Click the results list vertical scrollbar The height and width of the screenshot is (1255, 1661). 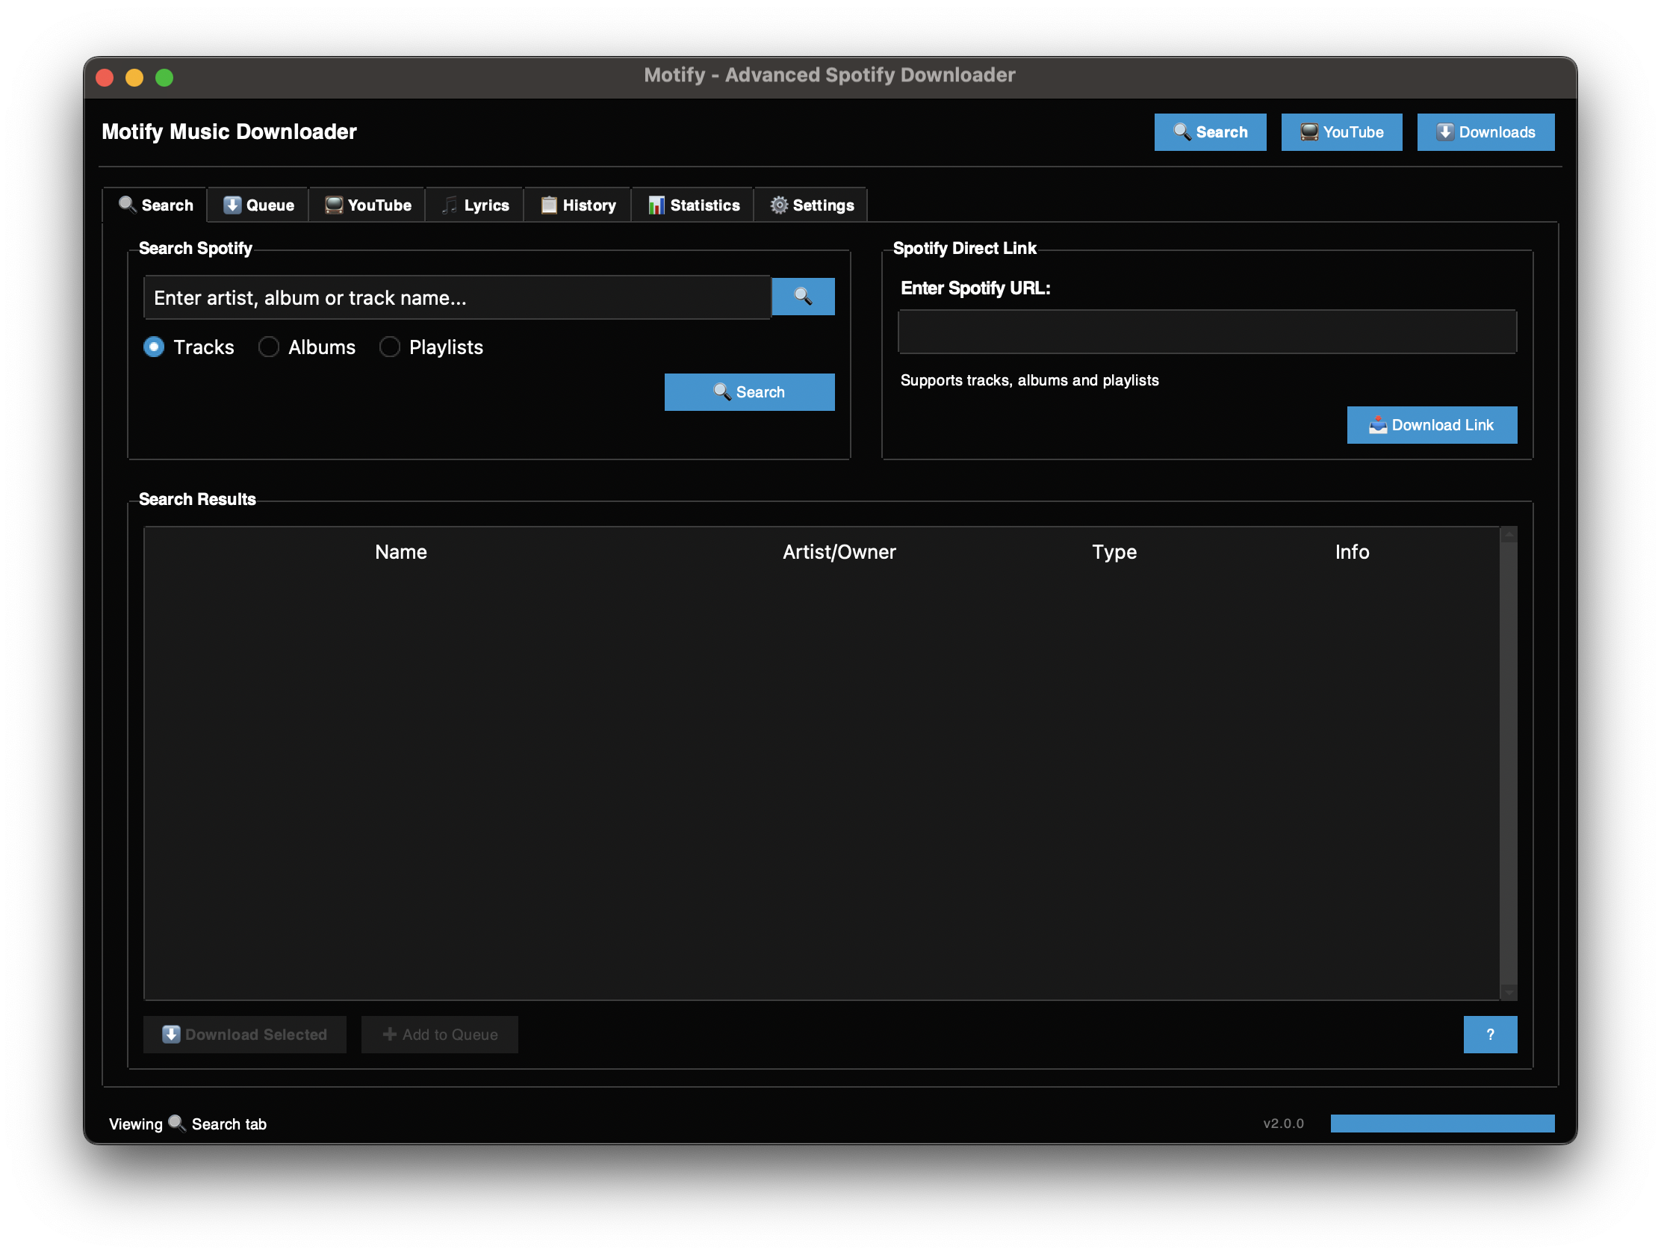click(1508, 763)
